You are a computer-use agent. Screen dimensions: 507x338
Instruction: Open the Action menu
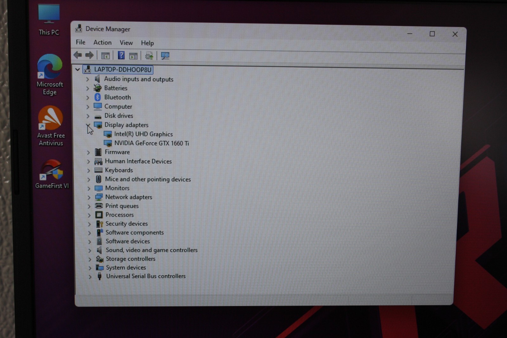[x=102, y=42]
